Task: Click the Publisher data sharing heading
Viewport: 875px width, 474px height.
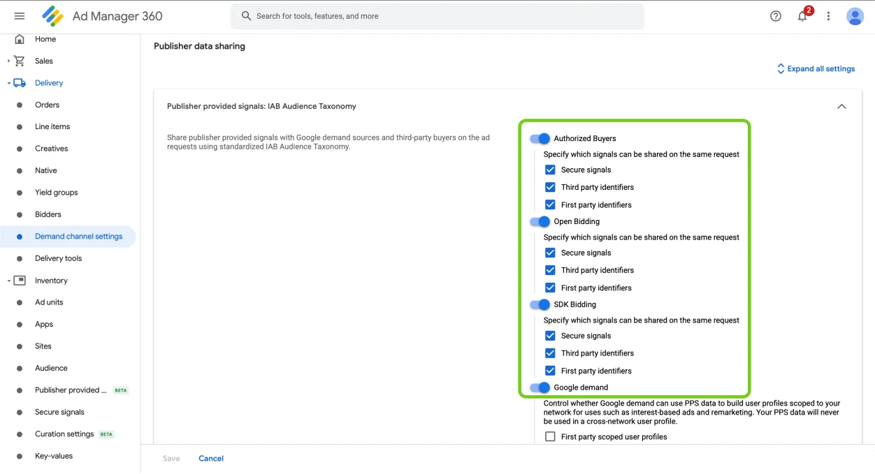Action: point(199,46)
